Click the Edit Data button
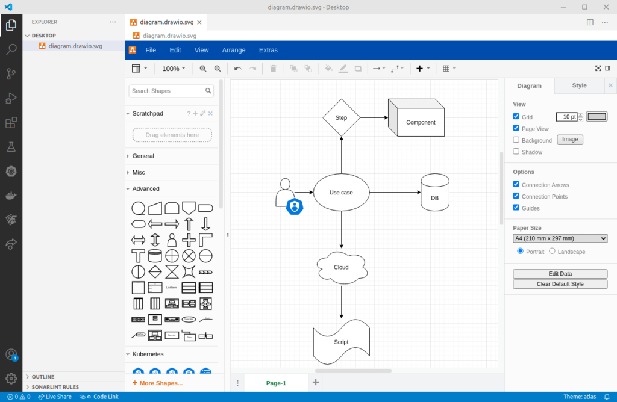Screen dimensions: 617x402 tap(560, 274)
